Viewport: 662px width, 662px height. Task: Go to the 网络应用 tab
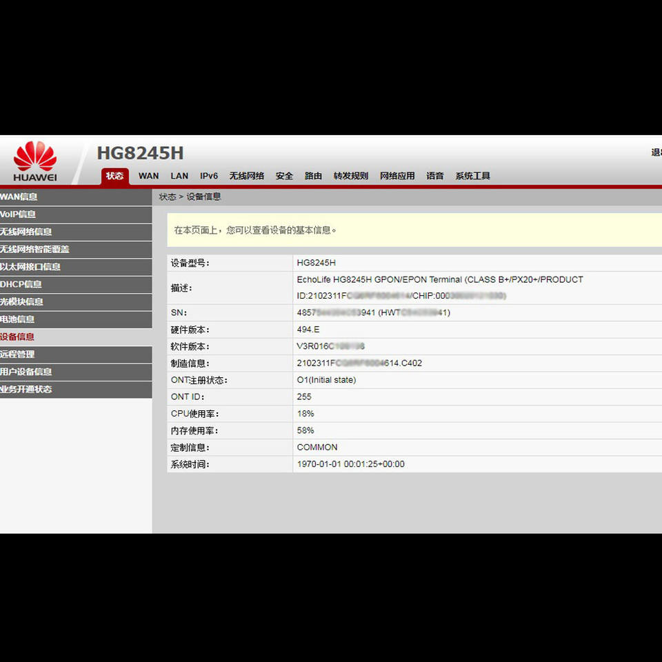pyautogui.click(x=397, y=176)
